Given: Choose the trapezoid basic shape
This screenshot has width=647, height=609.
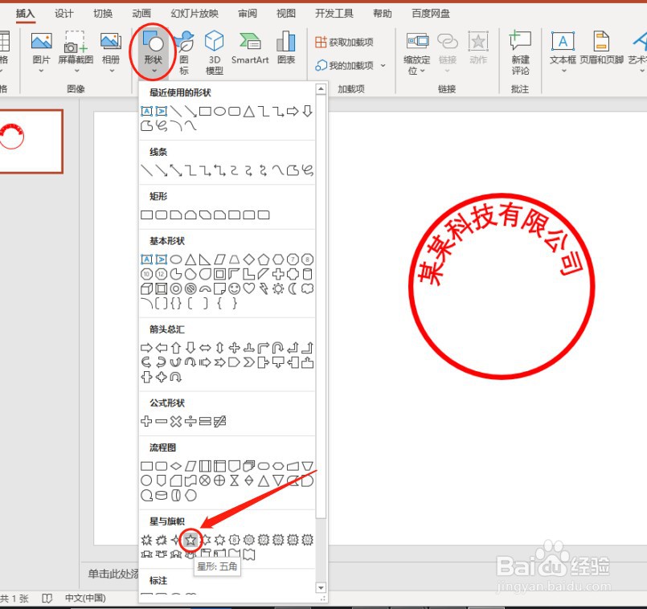Looking at the screenshot, I should (x=235, y=260).
